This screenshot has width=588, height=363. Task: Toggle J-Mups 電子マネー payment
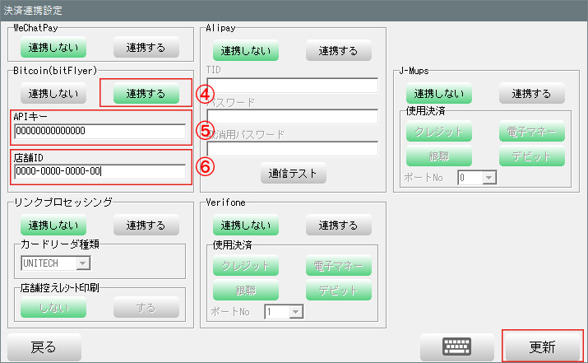pyautogui.click(x=532, y=131)
